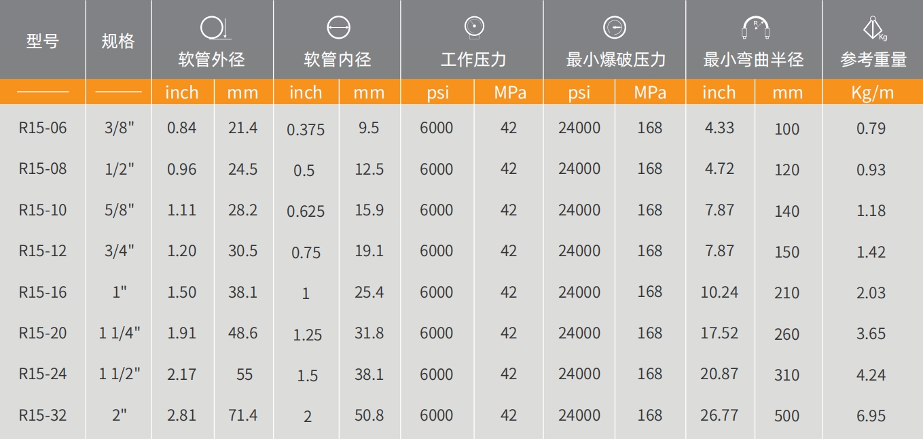Select the 71.4 outer diameter cell
923x439 pixels.
pyautogui.click(x=243, y=415)
